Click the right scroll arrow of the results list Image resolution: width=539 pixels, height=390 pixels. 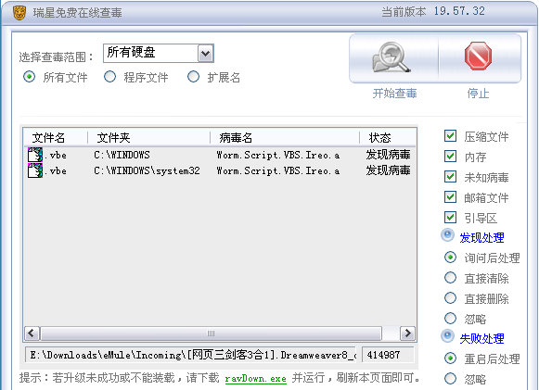pos(407,333)
